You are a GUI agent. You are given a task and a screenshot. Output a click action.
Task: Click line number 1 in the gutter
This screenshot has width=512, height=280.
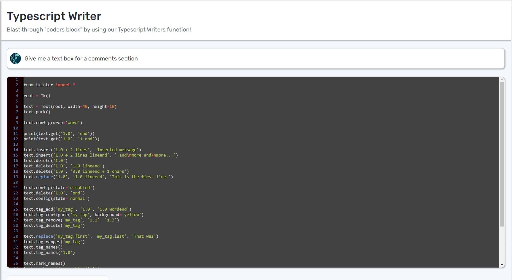point(17,79)
